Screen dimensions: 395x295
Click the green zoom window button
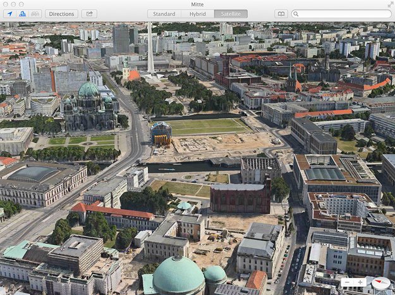(x=21, y=4)
